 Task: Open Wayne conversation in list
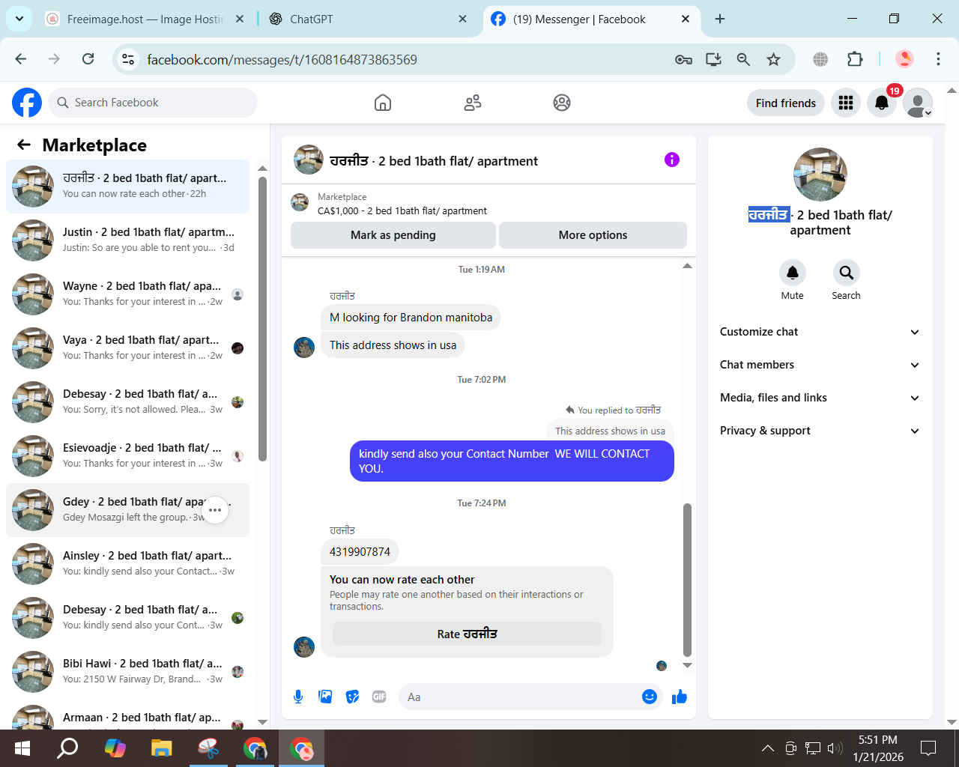tap(127, 294)
